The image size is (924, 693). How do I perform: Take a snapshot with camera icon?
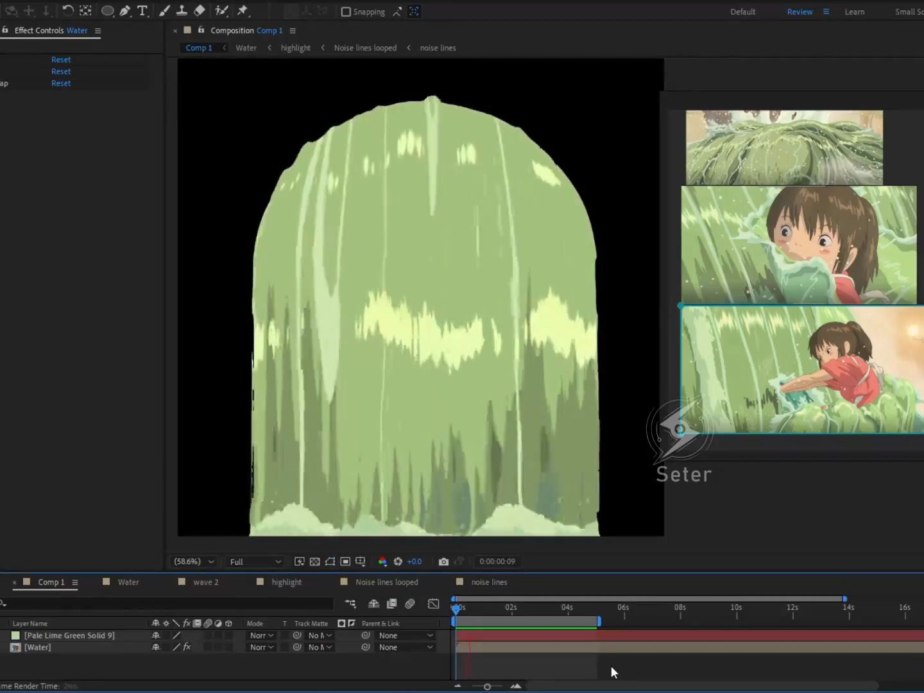click(443, 561)
